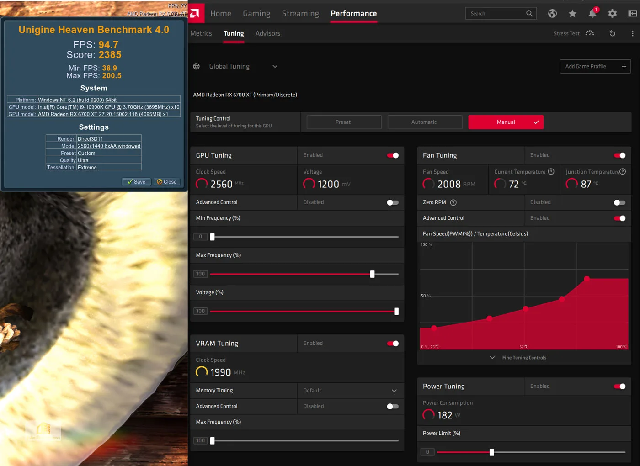Click the highest fan curve point
The width and height of the screenshot is (640, 466).
tap(587, 279)
